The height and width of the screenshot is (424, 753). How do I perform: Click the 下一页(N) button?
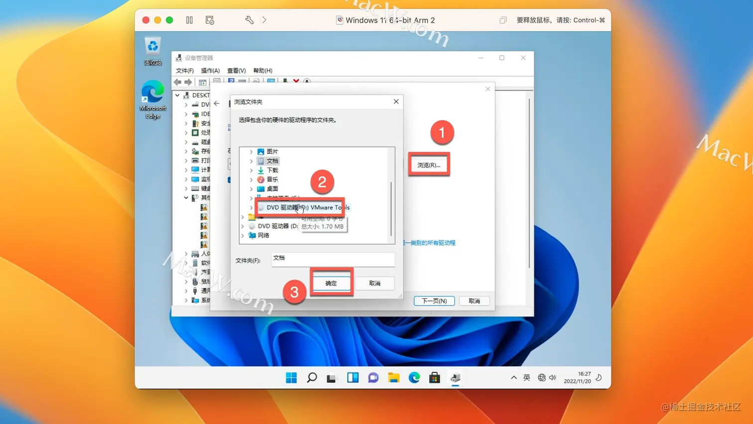(434, 301)
